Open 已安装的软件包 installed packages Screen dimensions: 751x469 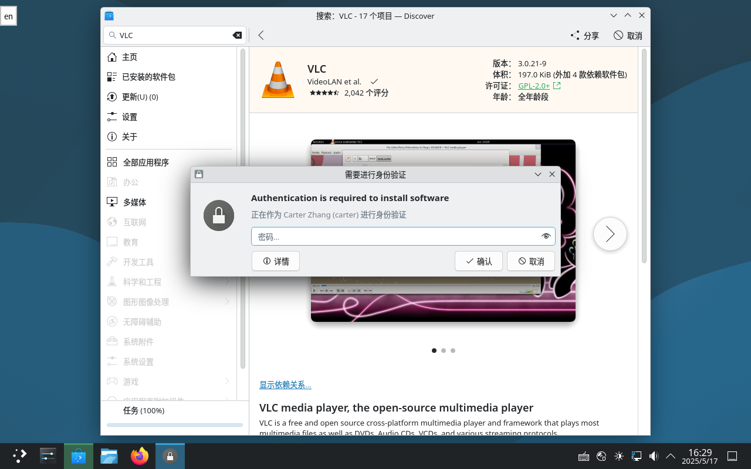tap(169, 77)
